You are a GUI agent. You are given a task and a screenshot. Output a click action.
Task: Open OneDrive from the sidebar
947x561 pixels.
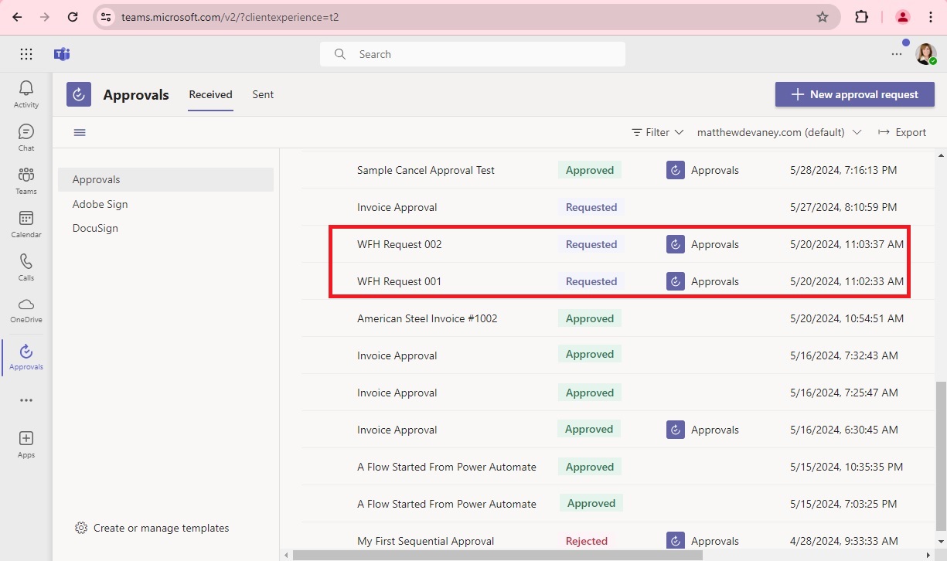pyautogui.click(x=26, y=309)
